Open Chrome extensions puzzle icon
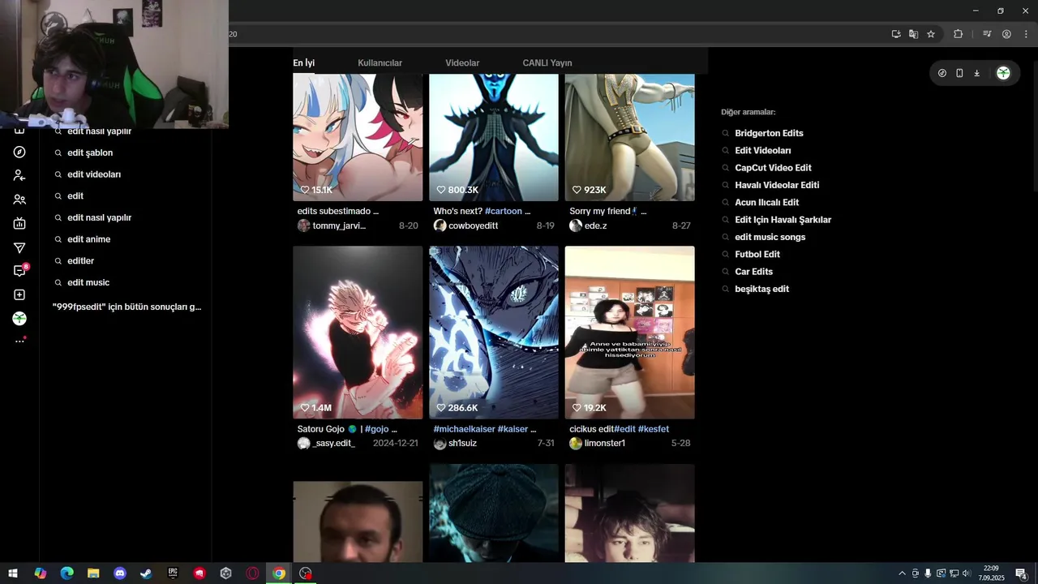1038x584 pixels. [x=959, y=34]
